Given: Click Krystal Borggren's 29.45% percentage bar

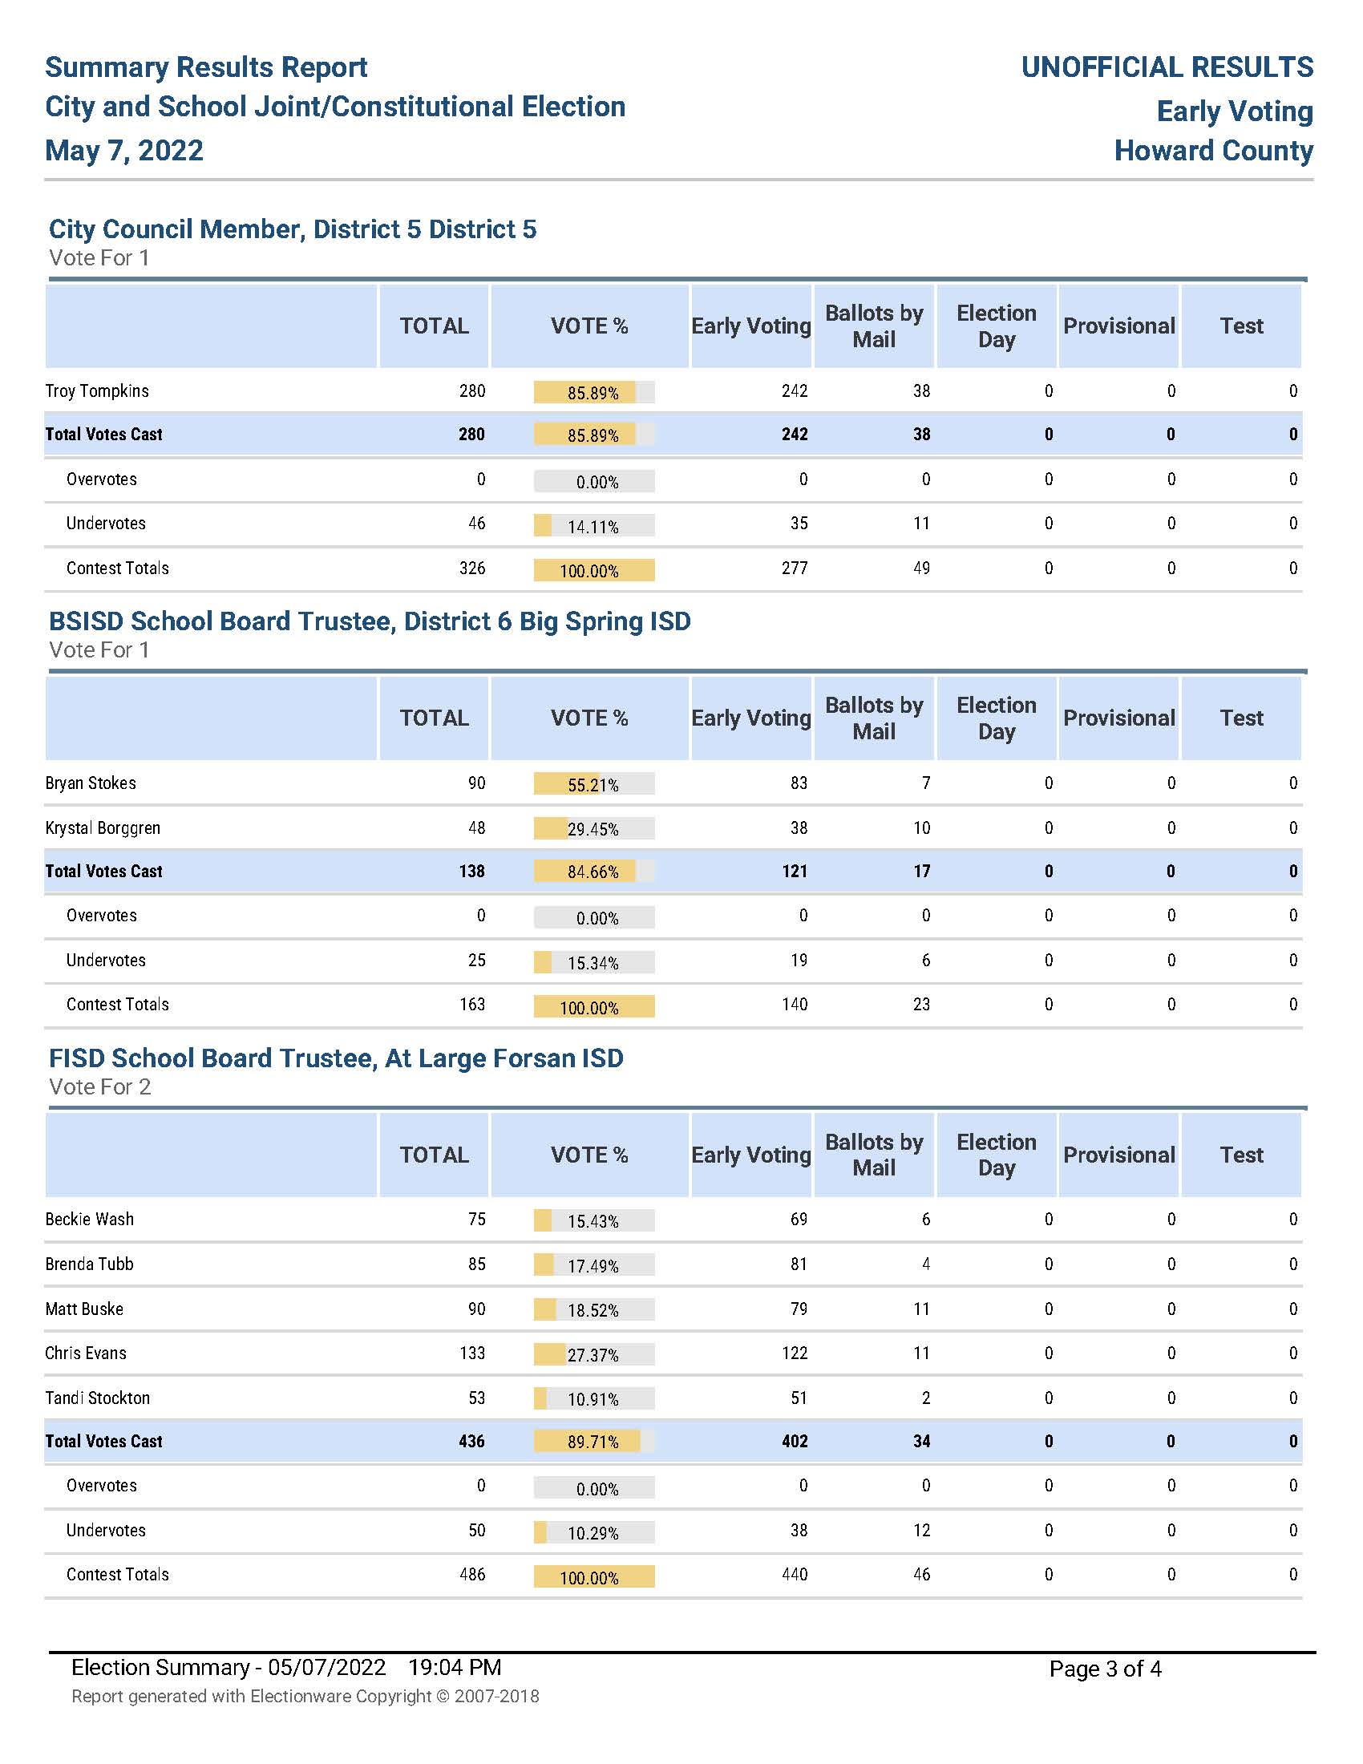Looking at the screenshot, I should coord(593,829).
